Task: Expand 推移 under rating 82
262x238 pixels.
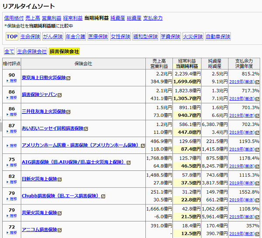Action: pos(12,182)
